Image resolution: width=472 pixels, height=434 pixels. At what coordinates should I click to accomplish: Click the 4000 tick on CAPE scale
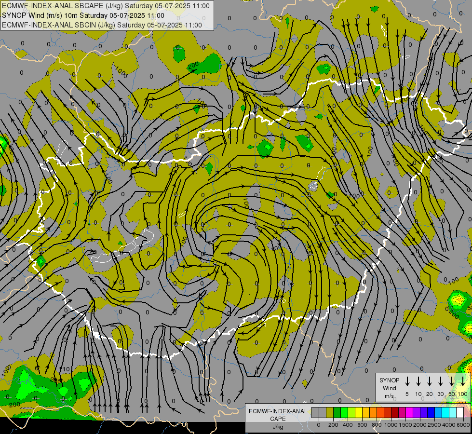point(449,425)
